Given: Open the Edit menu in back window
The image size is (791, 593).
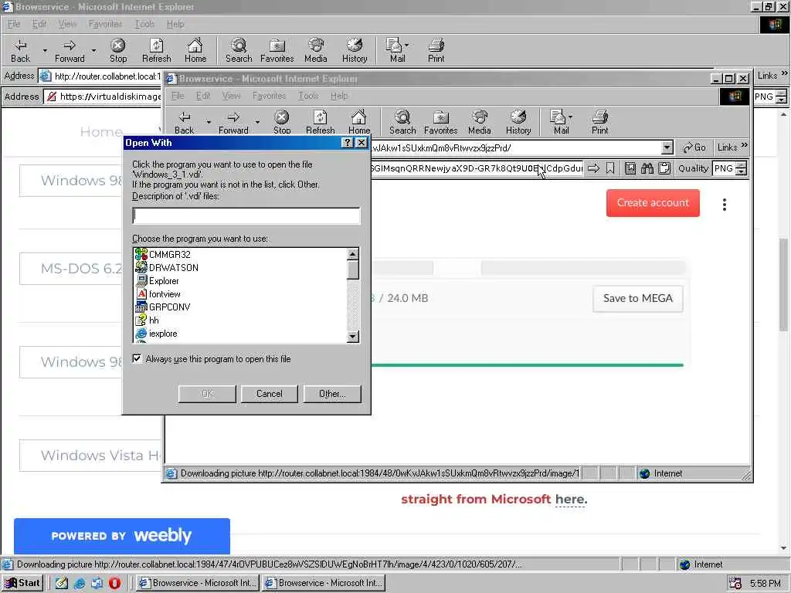Looking at the screenshot, I should click(x=39, y=24).
